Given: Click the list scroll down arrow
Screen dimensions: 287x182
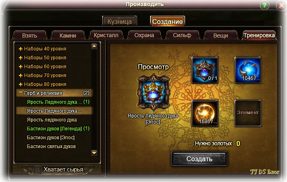Looking at the screenshot, I should click(x=94, y=153).
